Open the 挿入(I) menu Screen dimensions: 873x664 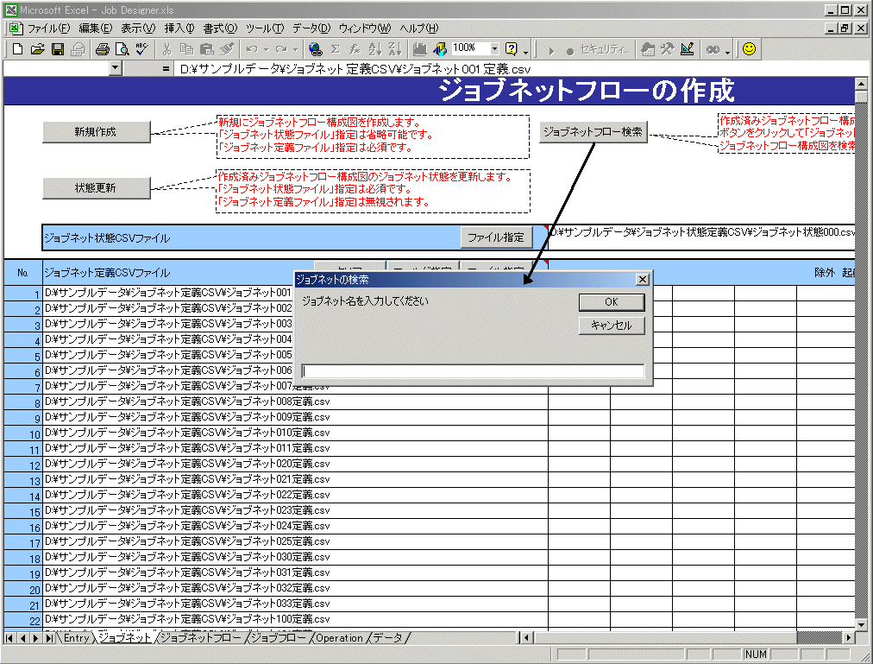179,28
